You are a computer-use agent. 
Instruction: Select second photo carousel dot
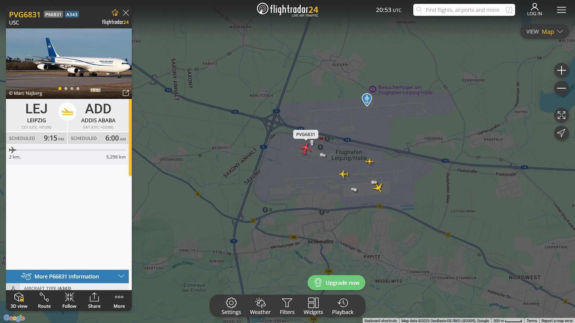(x=66, y=89)
